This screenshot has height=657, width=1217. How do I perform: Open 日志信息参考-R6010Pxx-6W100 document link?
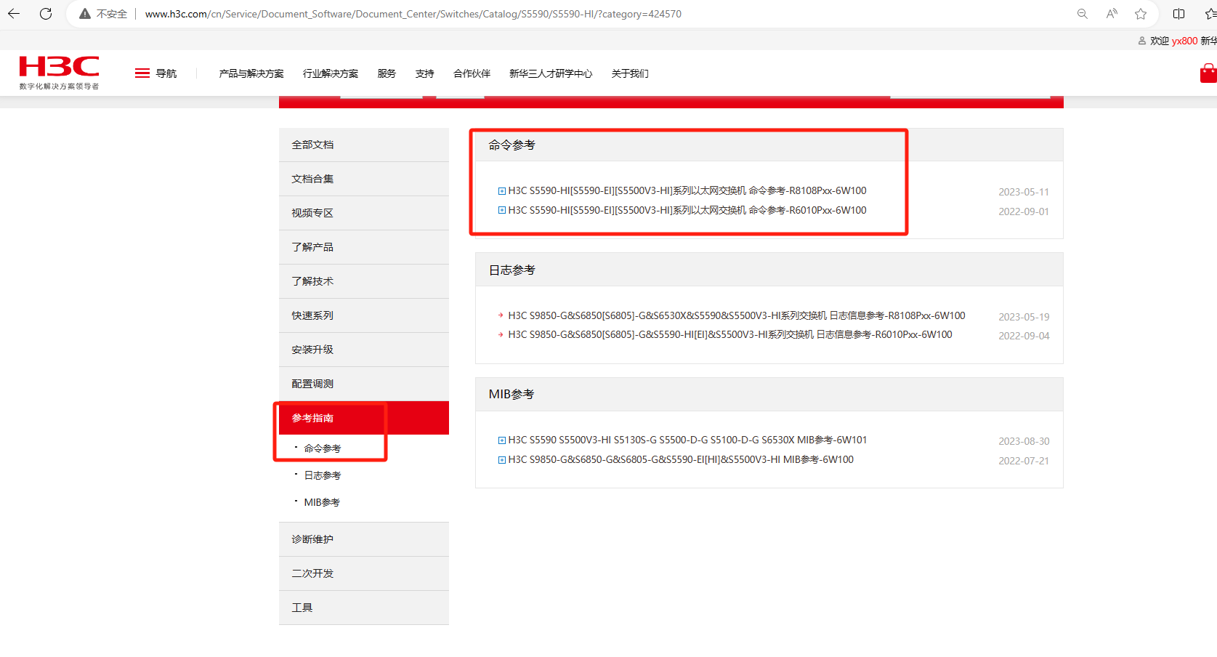click(730, 334)
